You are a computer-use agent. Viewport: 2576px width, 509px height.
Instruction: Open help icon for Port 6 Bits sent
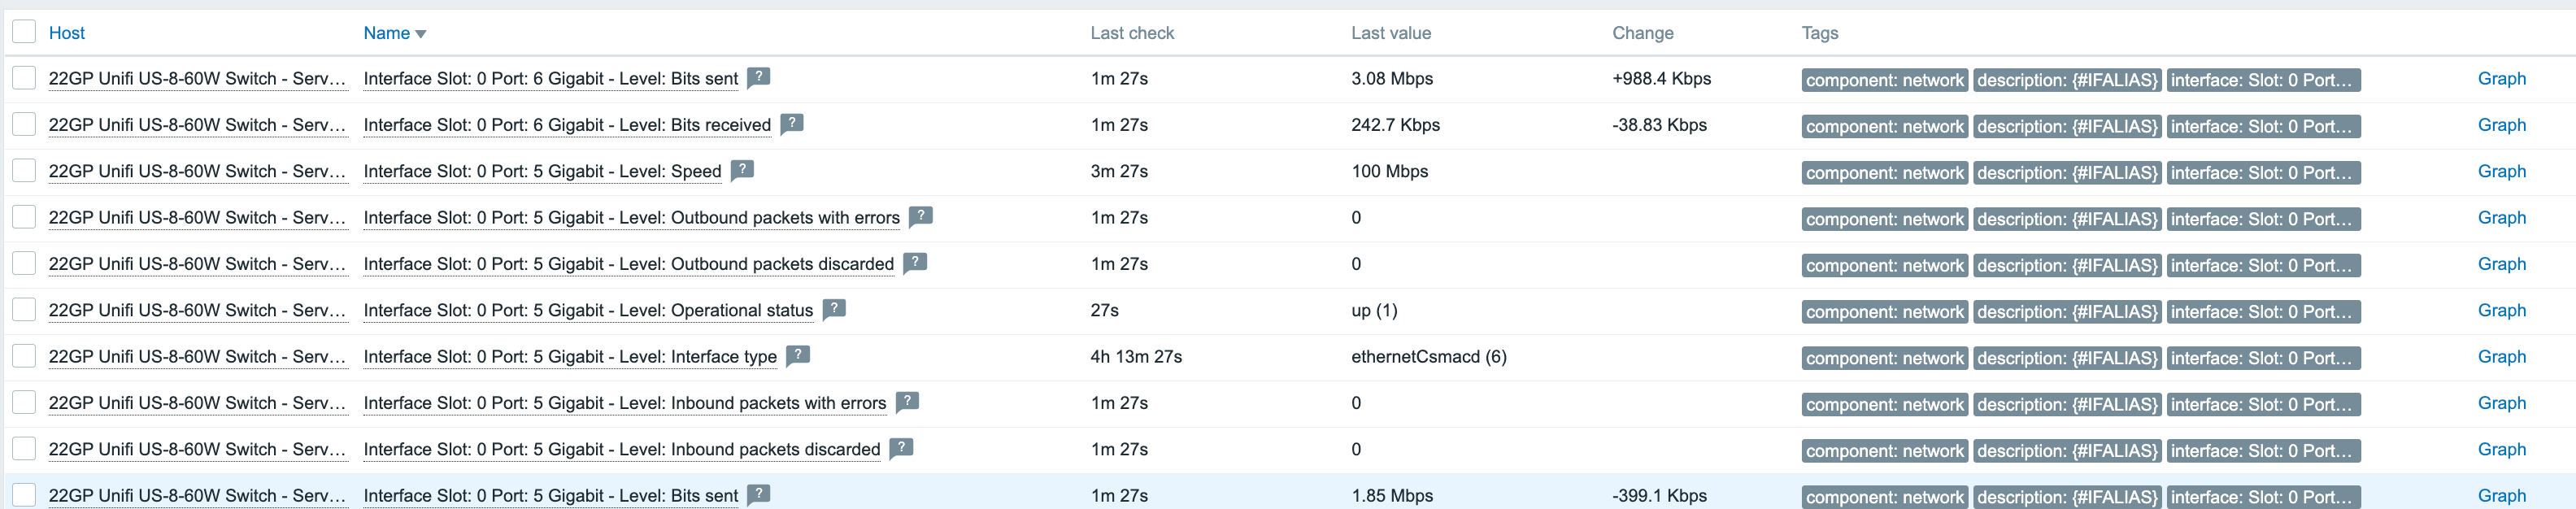[x=759, y=77]
